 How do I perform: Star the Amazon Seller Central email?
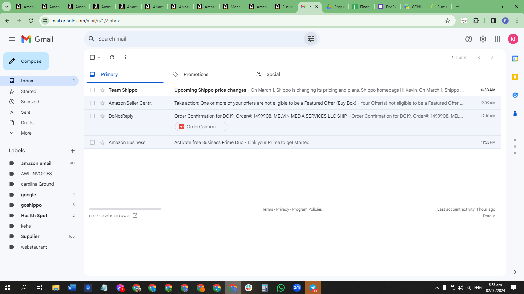(x=102, y=103)
